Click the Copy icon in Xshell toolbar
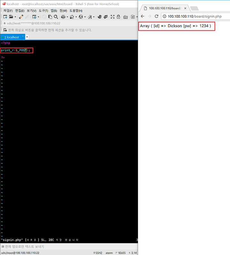 click(44, 17)
